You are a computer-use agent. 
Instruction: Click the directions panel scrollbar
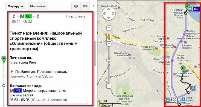95,54
